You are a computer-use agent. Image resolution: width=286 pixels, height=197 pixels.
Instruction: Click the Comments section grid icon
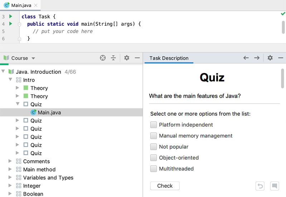18,161
